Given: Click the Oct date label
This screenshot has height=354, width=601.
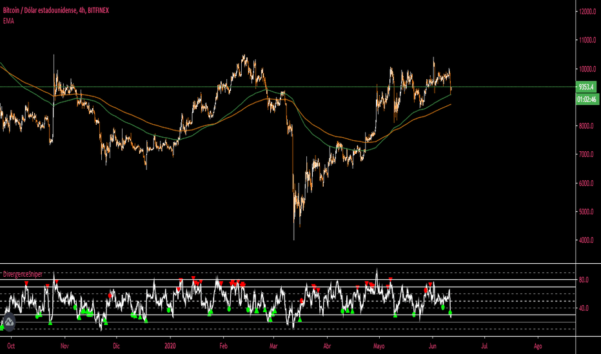Looking at the screenshot, I should pos(11,346).
